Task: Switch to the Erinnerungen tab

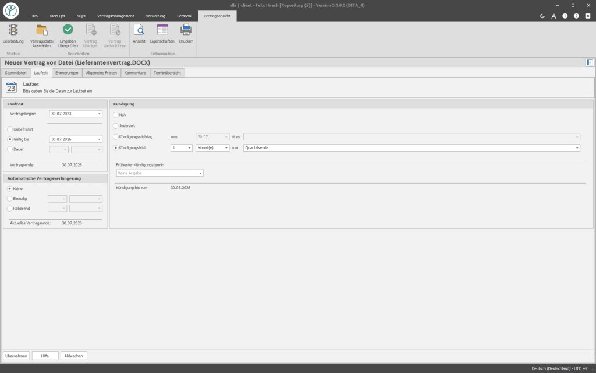Action: click(x=67, y=73)
